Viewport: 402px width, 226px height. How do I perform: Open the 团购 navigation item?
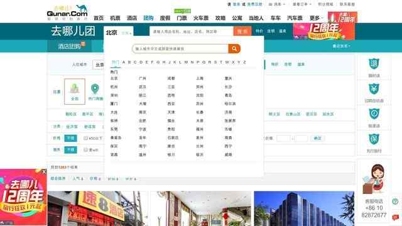[148, 18]
